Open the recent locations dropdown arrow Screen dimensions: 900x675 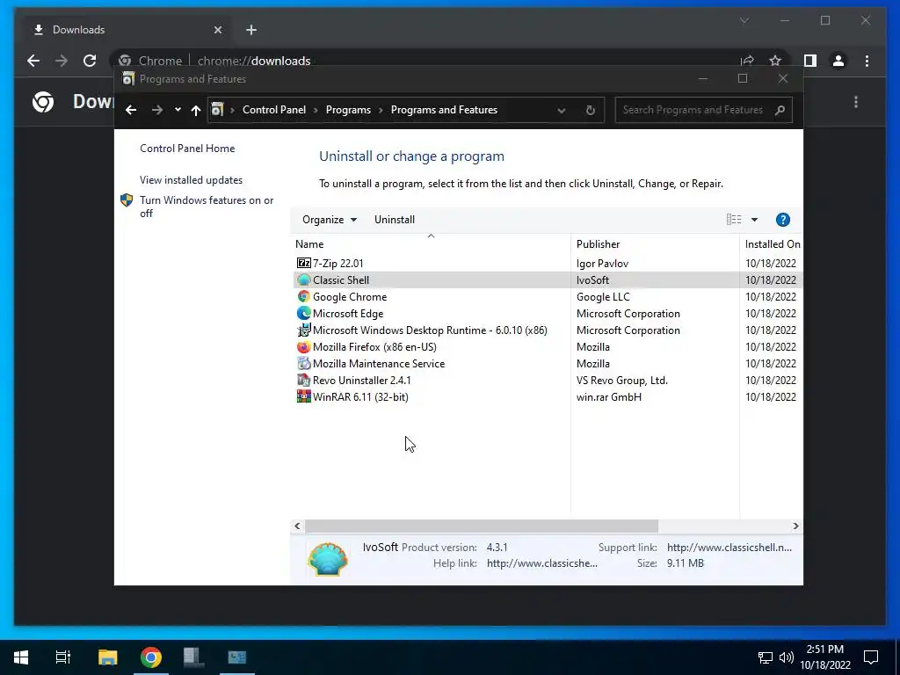pyautogui.click(x=178, y=110)
